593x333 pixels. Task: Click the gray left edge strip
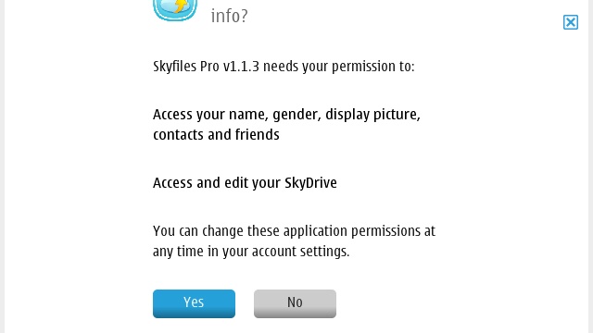(x=2, y=166)
